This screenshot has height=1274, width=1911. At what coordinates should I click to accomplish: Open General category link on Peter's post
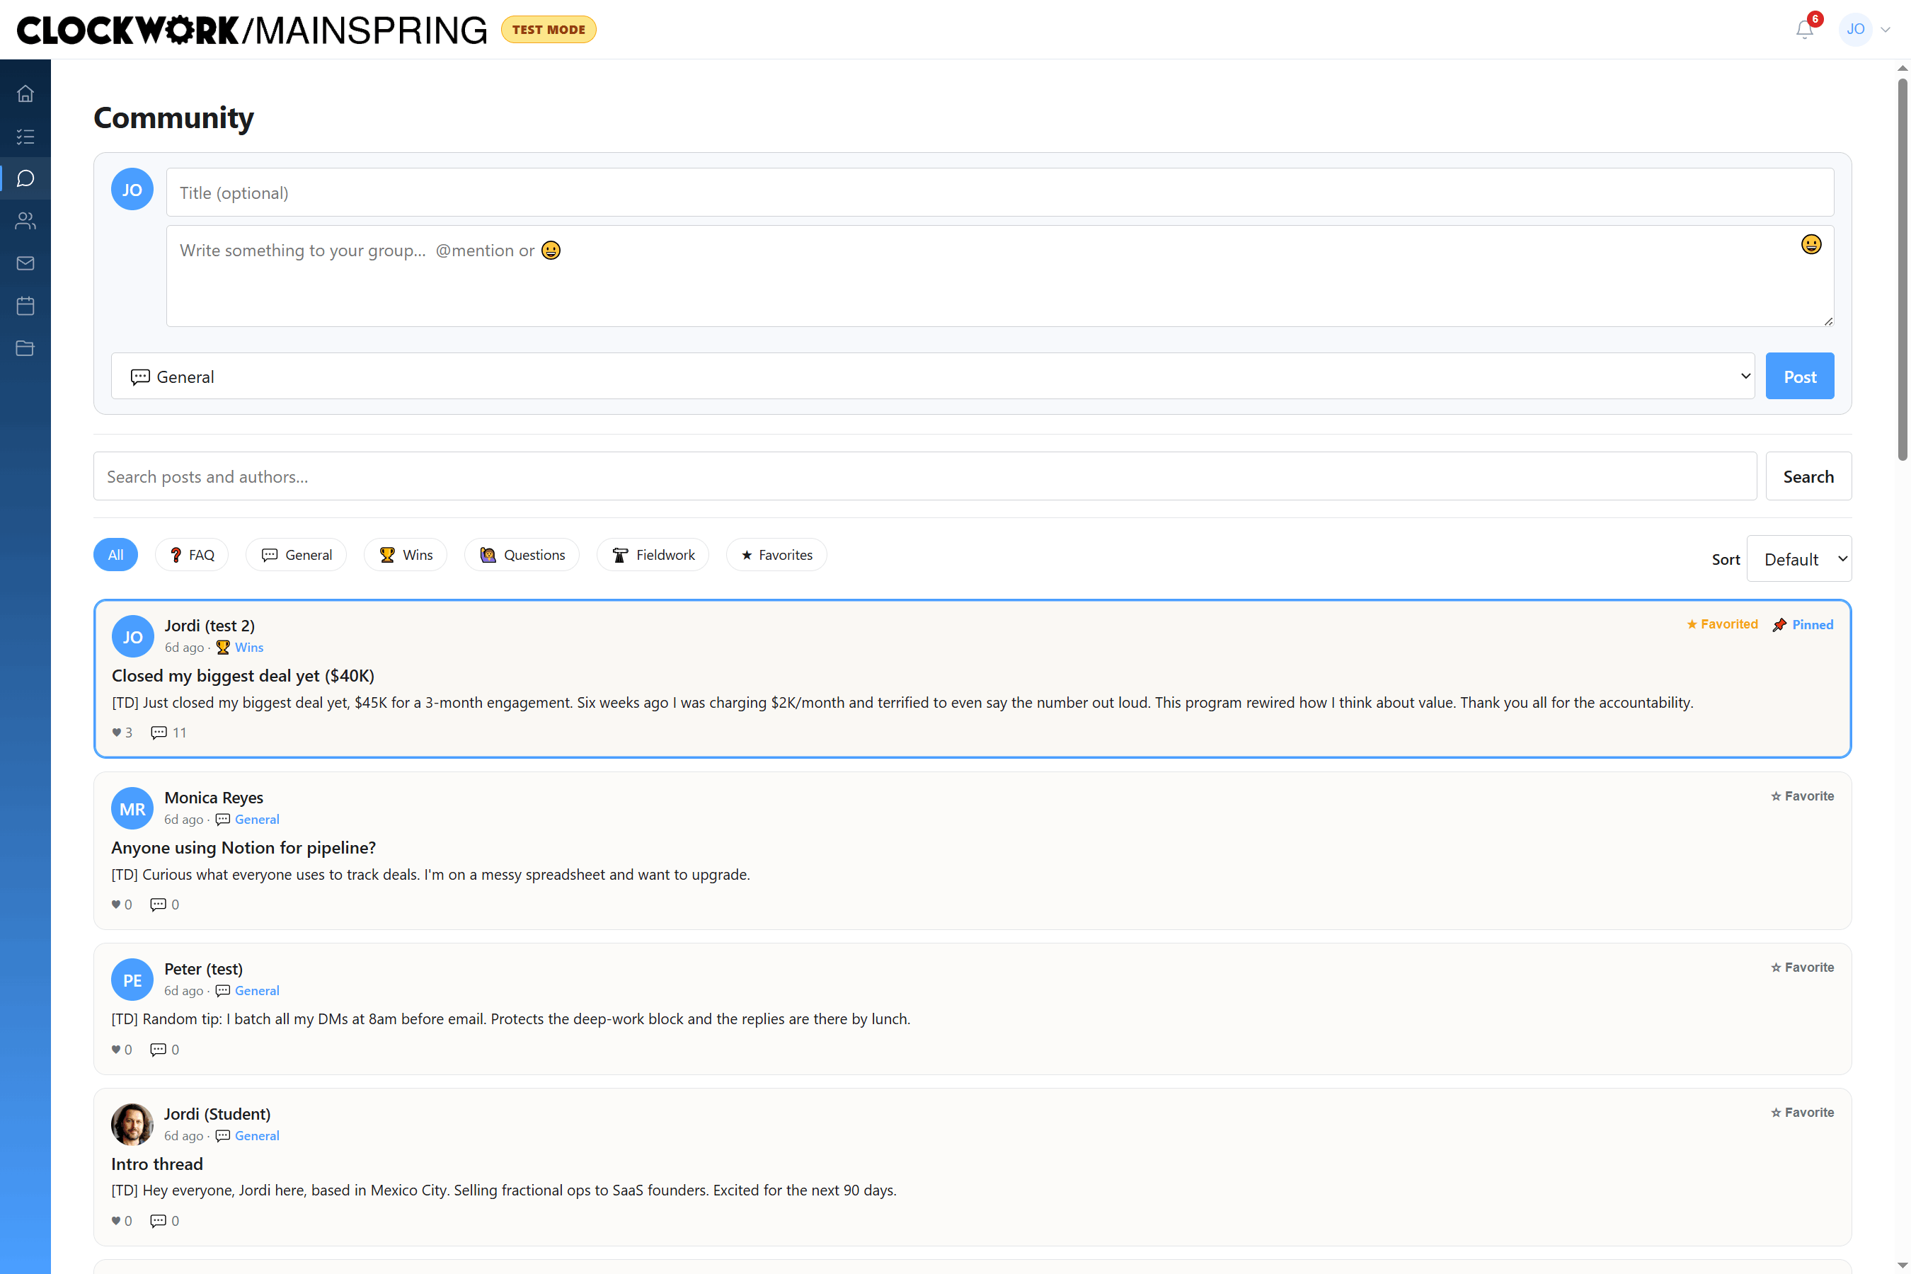coord(257,990)
